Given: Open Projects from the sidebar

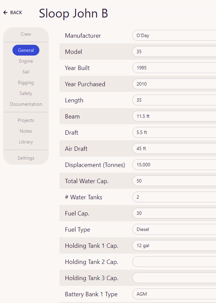Looking at the screenshot, I should click(x=26, y=121).
